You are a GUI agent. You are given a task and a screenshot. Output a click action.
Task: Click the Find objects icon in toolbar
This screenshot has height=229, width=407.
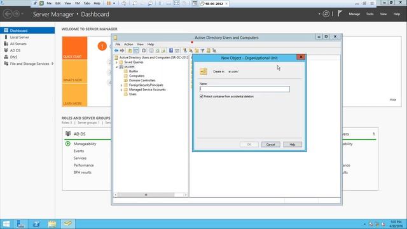[209, 51]
